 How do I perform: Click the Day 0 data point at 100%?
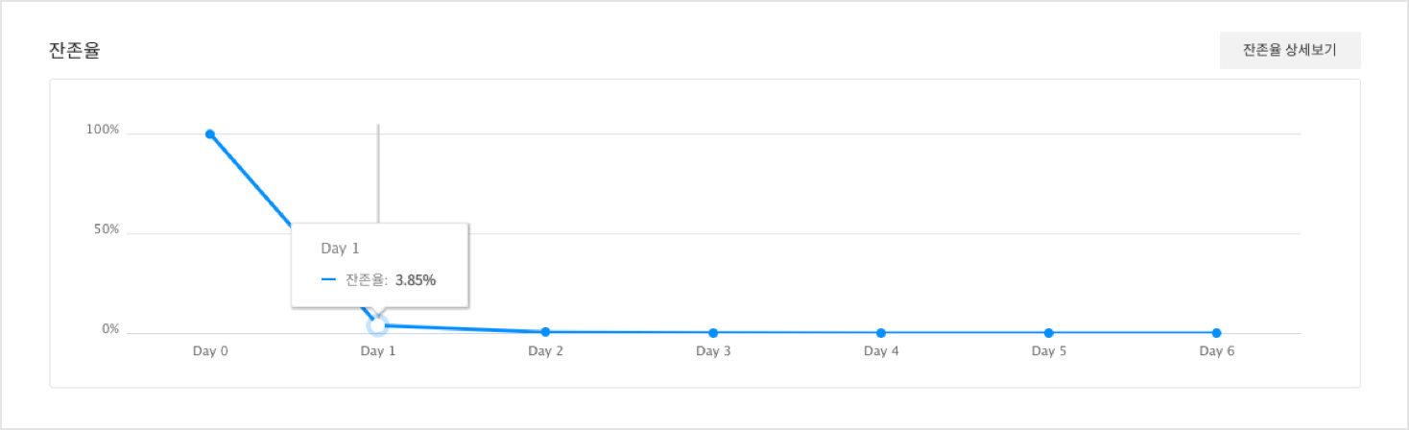click(x=210, y=134)
